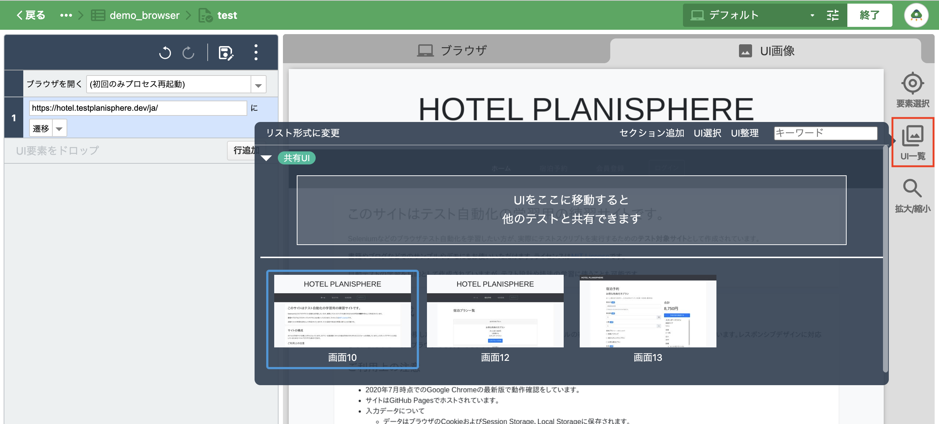Click the 戻る back button
The width and height of the screenshot is (939, 424).
point(31,15)
